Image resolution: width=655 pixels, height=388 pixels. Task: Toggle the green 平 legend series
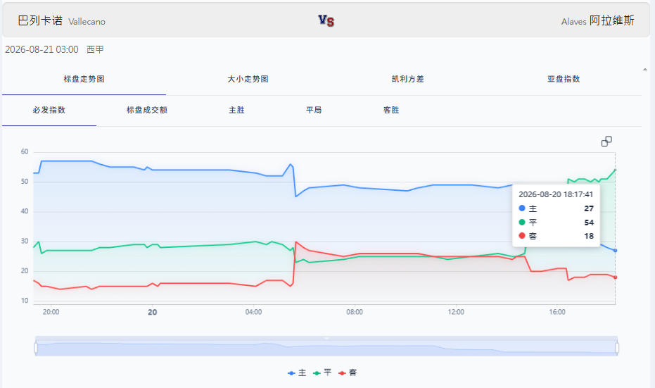pos(322,373)
